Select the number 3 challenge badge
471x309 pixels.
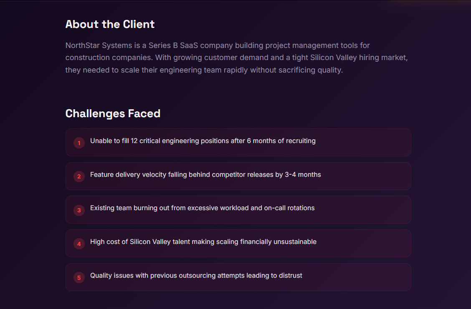(79, 210)
